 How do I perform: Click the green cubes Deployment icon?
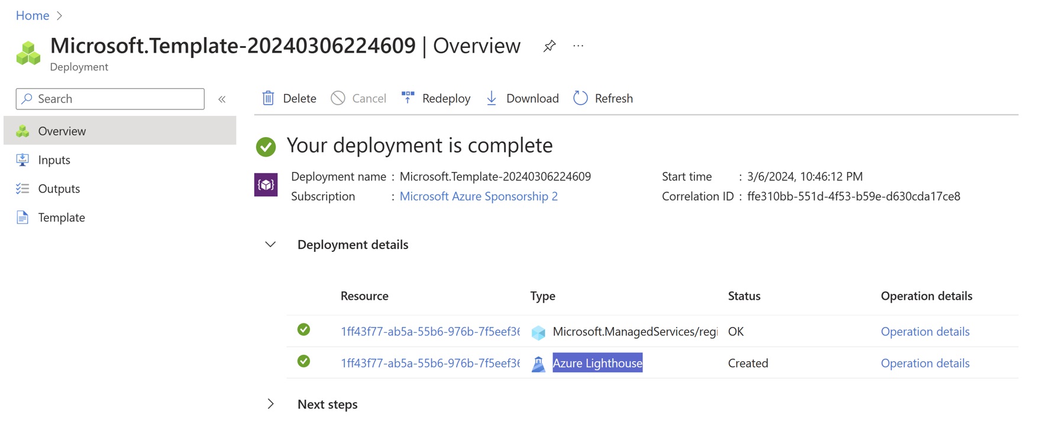[28, 53]
